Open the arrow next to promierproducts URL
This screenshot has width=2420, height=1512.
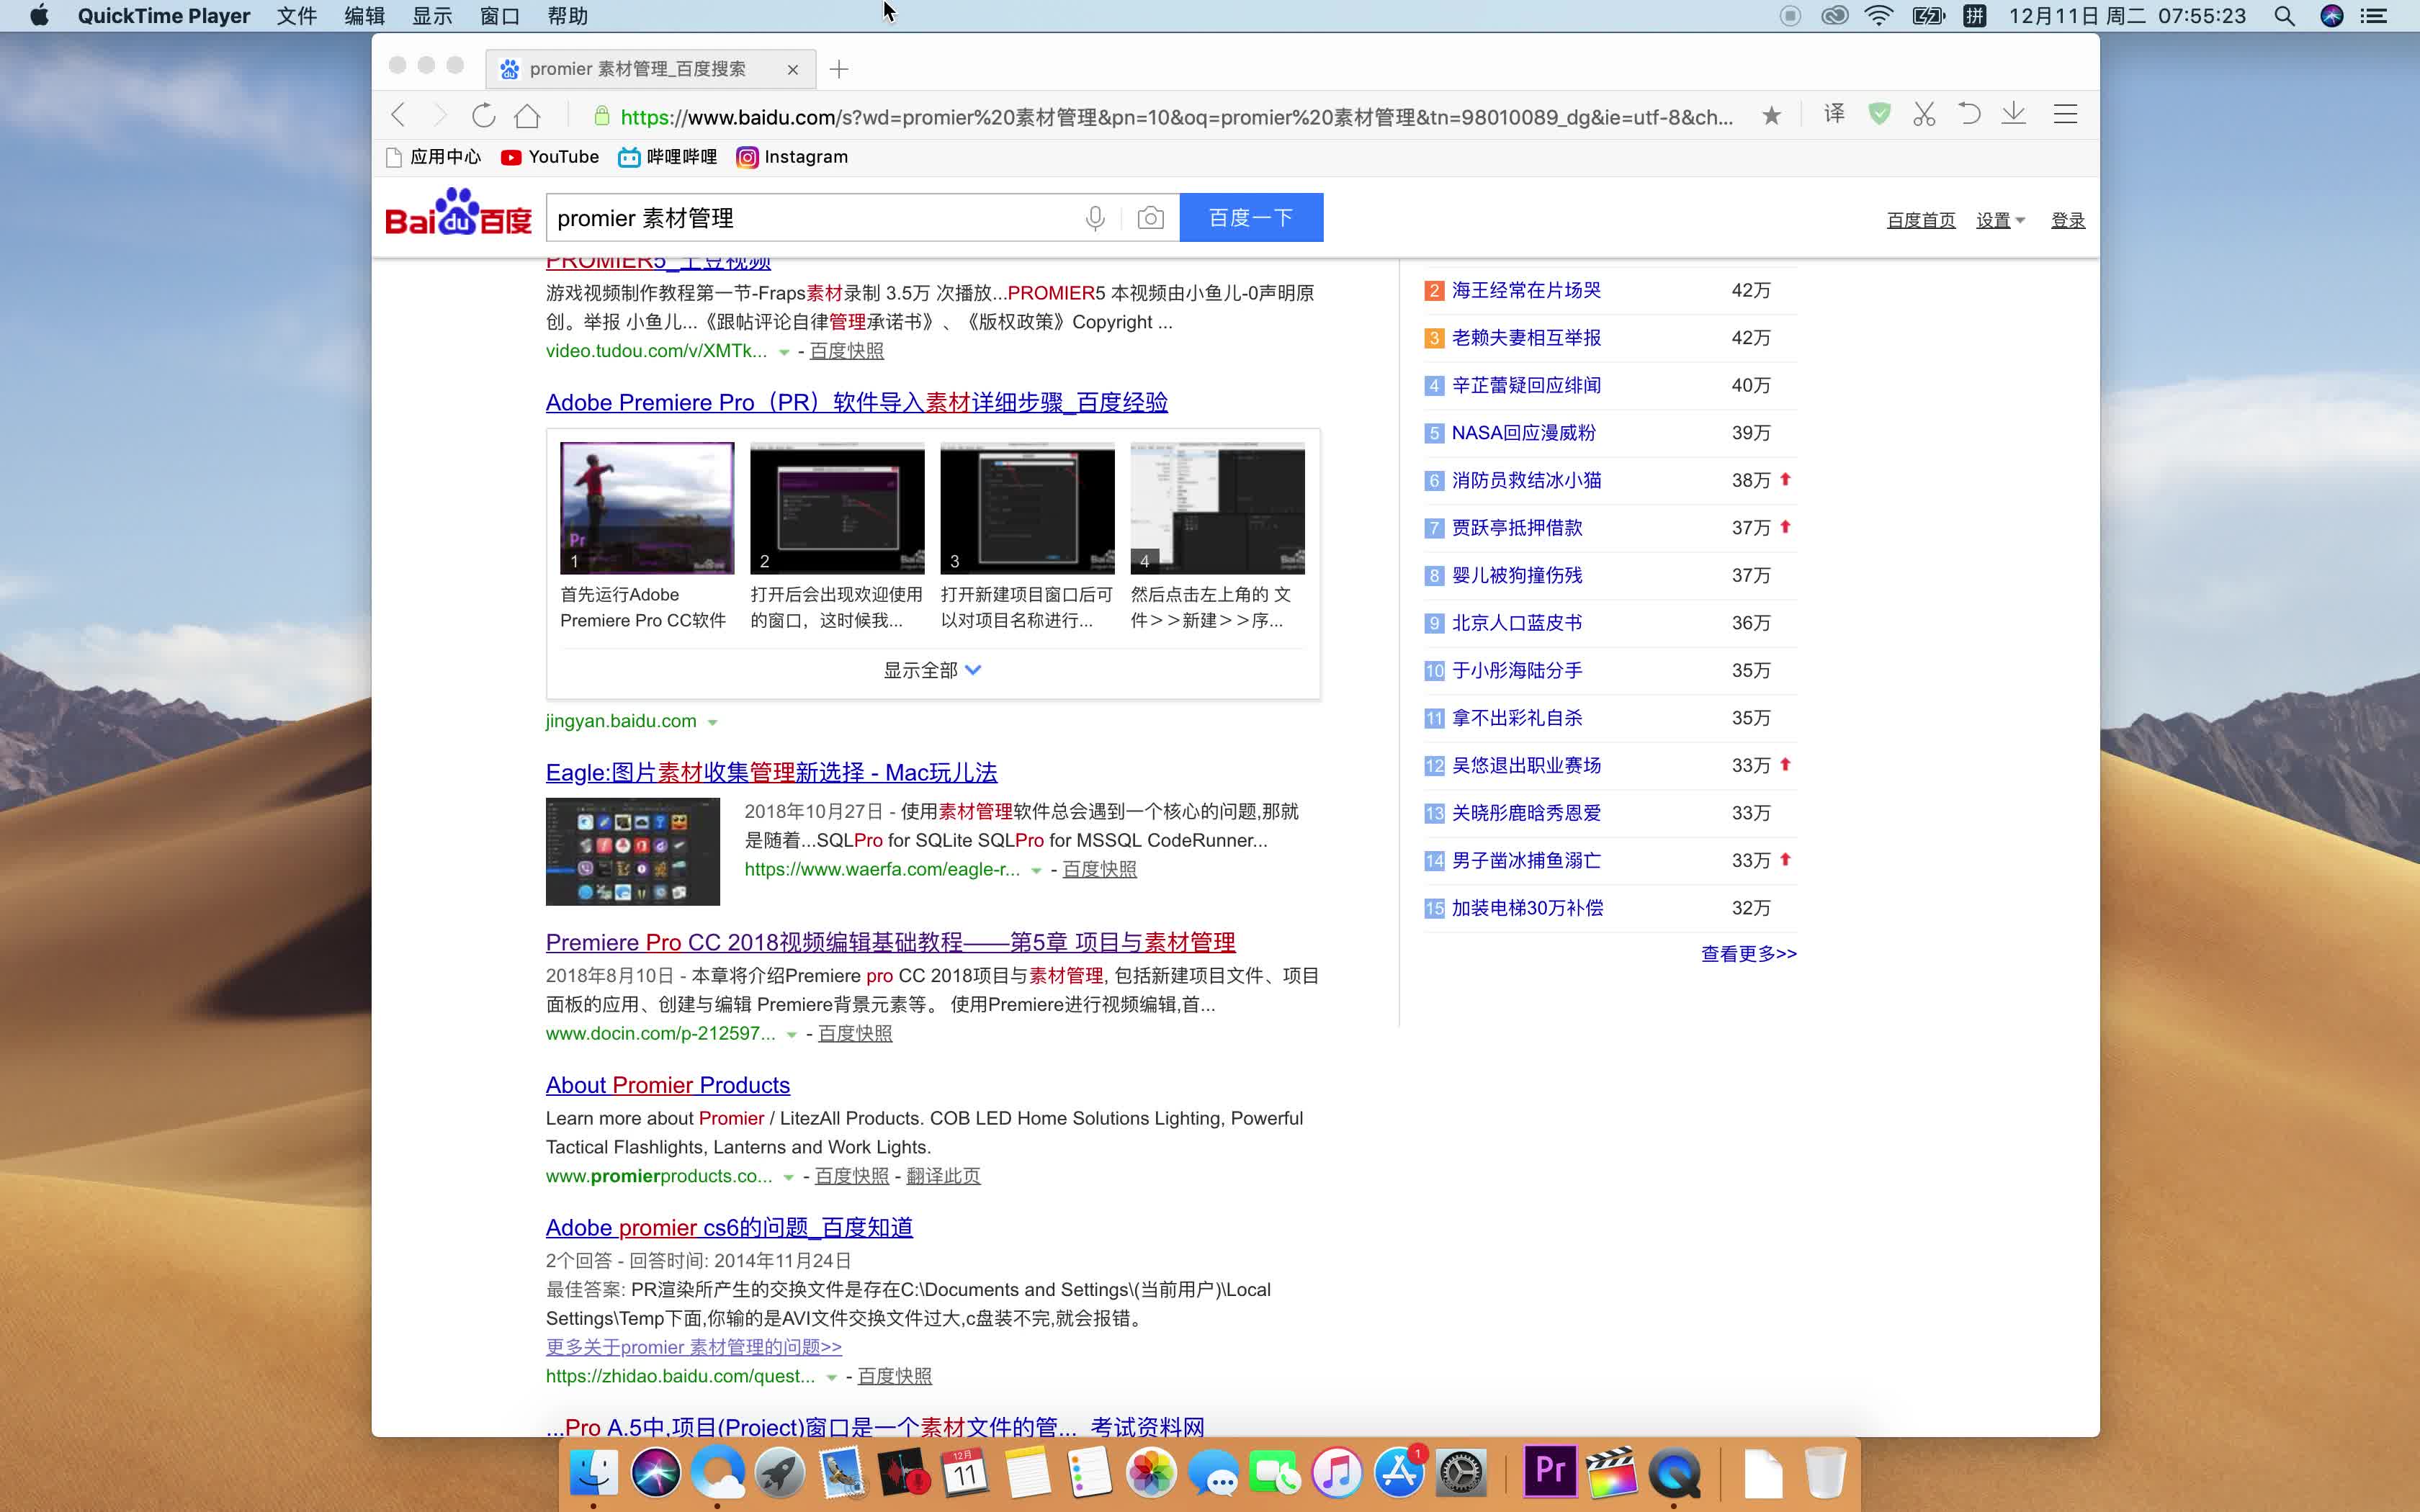click(788, 1178)
